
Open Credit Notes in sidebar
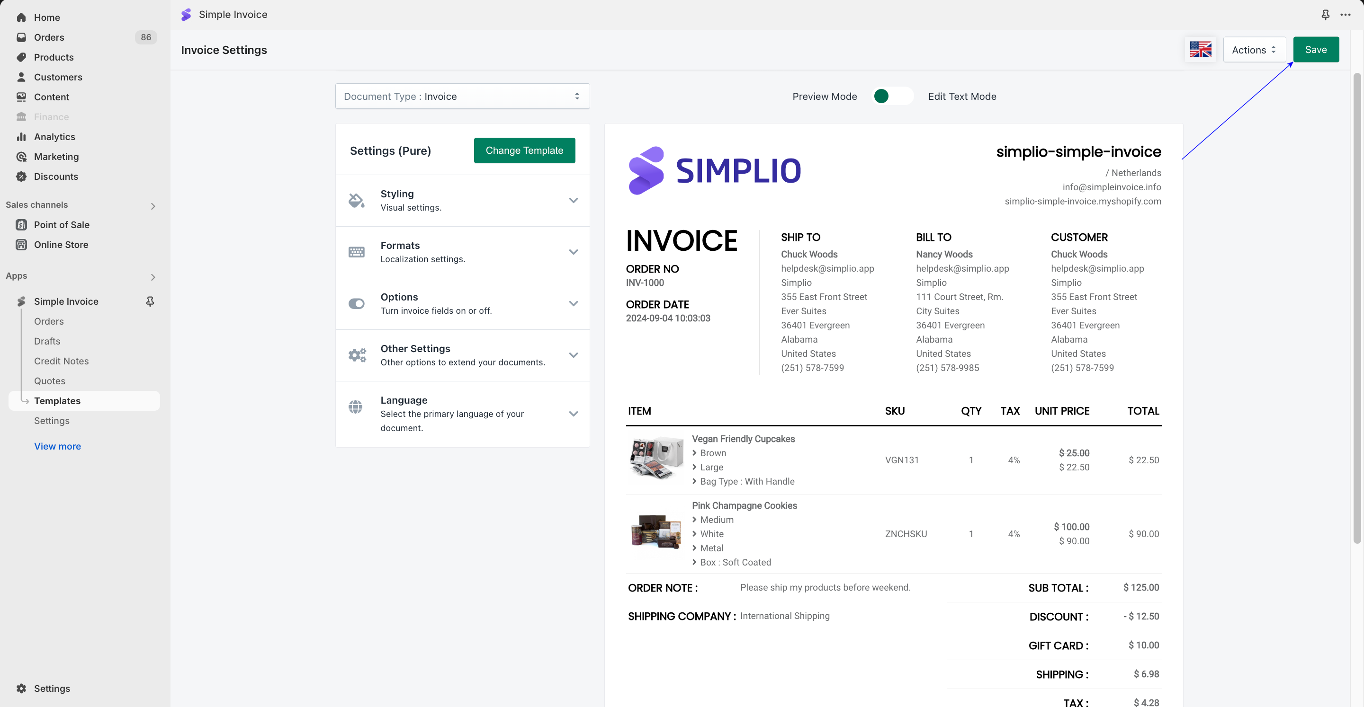61,361
